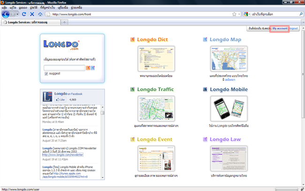Open the Longdo Dict screenshot thumbnail
This screenshot has width=305, height=191.
pyautogui.click(x=156, y=59)
